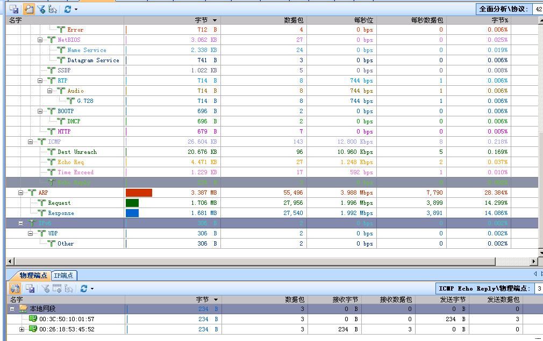Toggle the highlighted first button in the endpoint toolbar
Viewport: 543px width, 341px height.
tap(15, 288)
